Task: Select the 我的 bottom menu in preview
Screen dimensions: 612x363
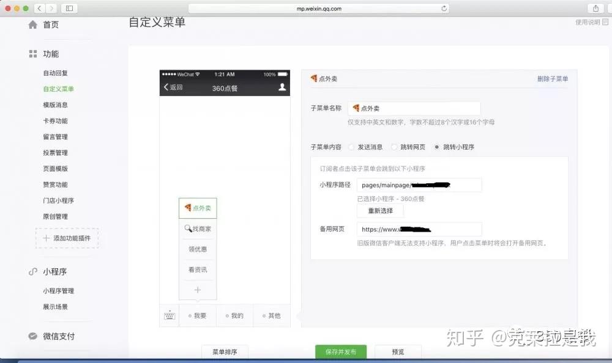Action: [234, 316]
